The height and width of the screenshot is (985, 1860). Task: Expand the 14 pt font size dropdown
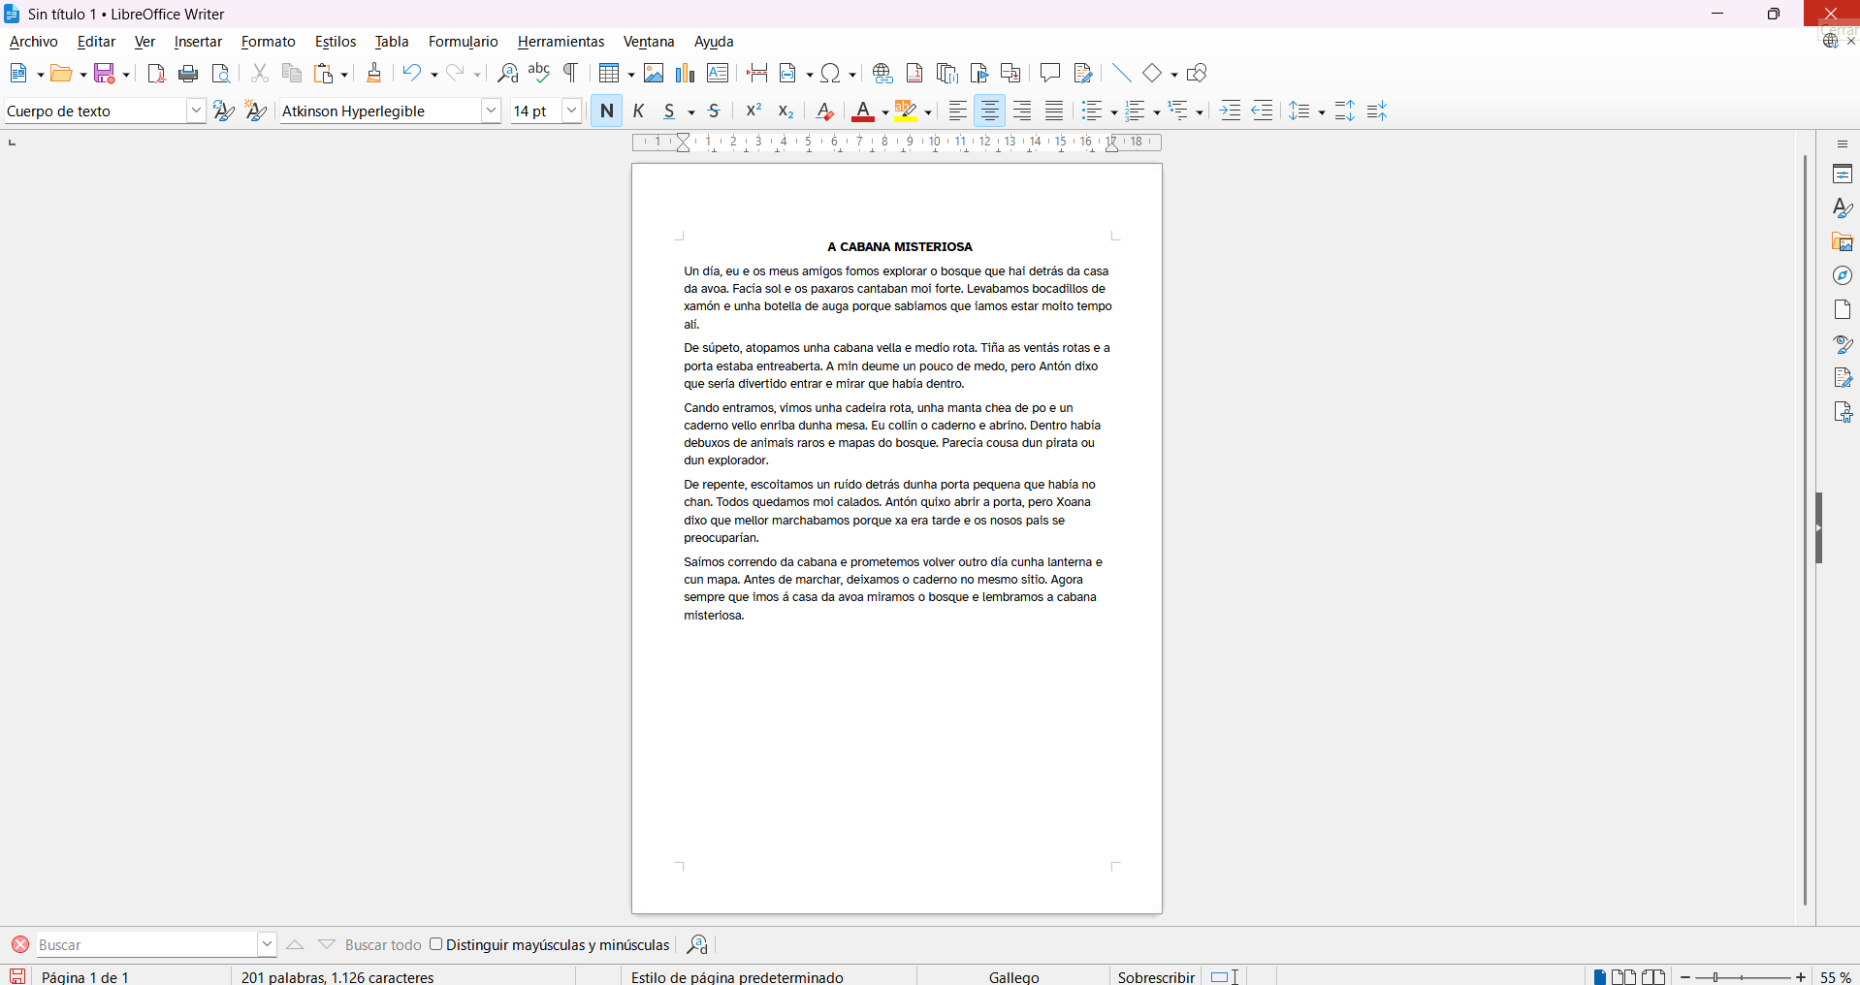point(572,111)
